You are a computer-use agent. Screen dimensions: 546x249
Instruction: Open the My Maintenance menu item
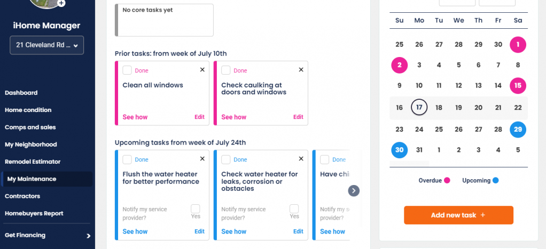pyautogui.click(x=32, y=179)
